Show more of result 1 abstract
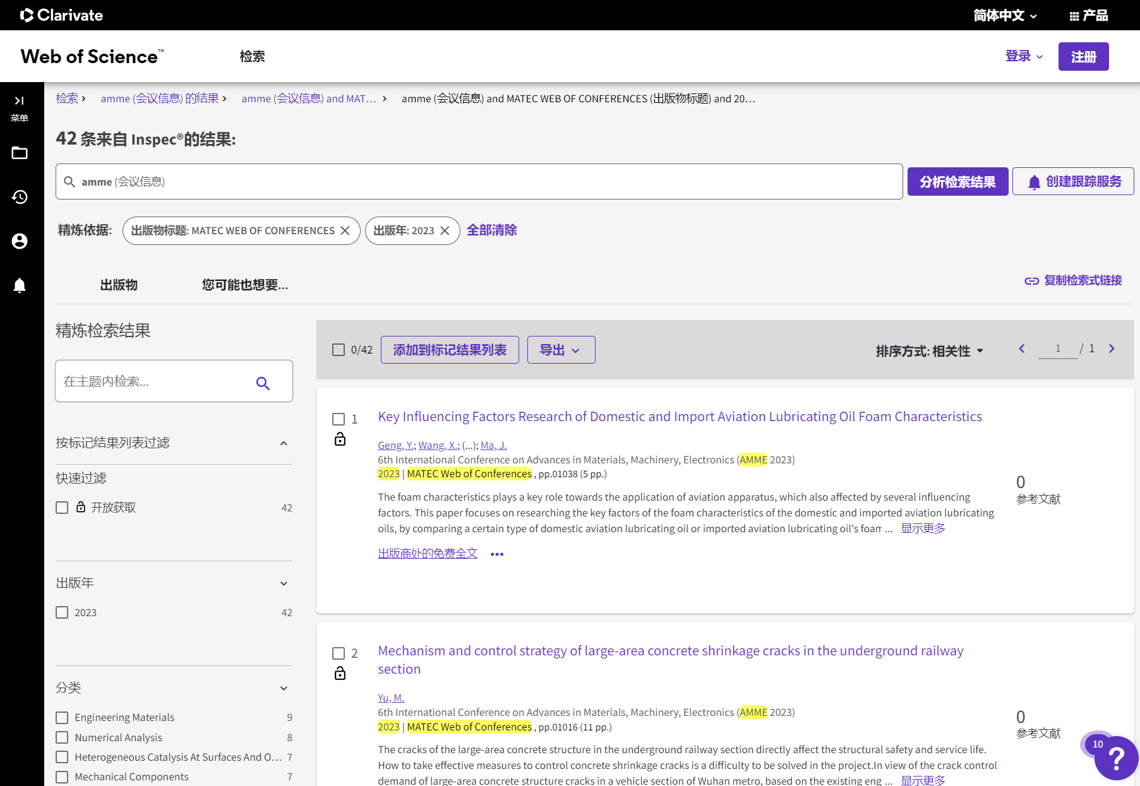This screenshot has width=1140, height=786. 923,528
